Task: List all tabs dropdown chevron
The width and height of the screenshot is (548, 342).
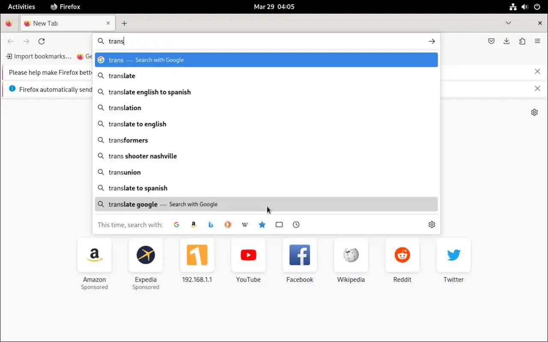Action: point(508,23)
